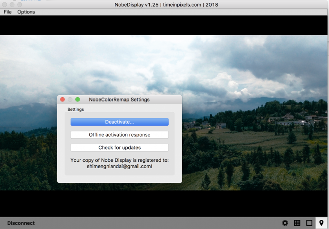The height and width of the screenshot is (229, 329).
Task: Click the Deactivate... button
Action: (119, 122)
